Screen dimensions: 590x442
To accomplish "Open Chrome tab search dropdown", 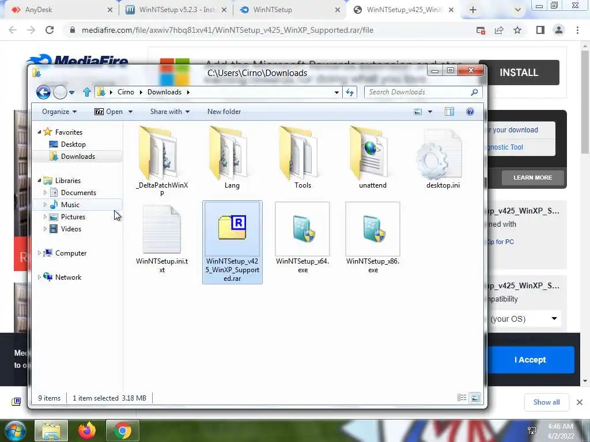I will tap(518, 10).
